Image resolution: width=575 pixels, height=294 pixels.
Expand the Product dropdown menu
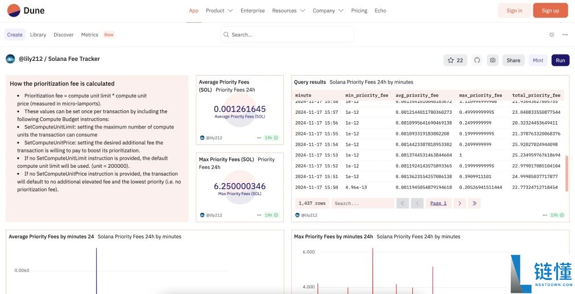(x=220, y=11)
